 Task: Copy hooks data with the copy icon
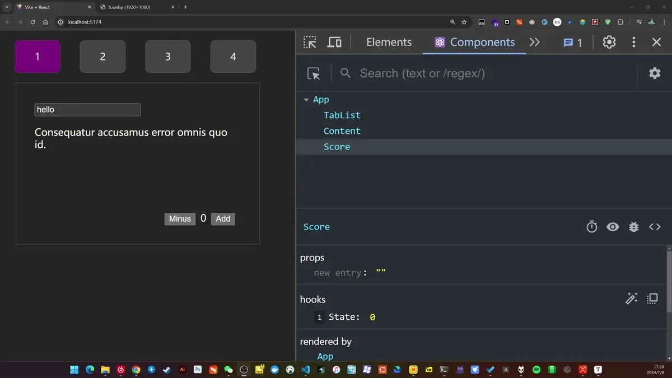point(652,298)
